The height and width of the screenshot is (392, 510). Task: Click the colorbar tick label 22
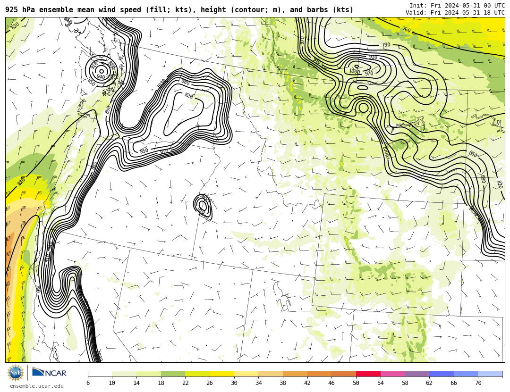pyautogui.click(x=185, y=383)
